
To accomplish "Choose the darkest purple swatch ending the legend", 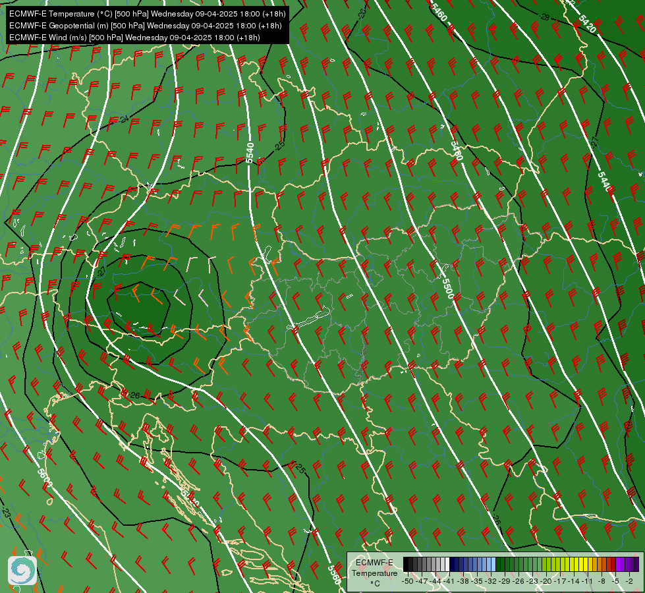I will coord(636,565).
